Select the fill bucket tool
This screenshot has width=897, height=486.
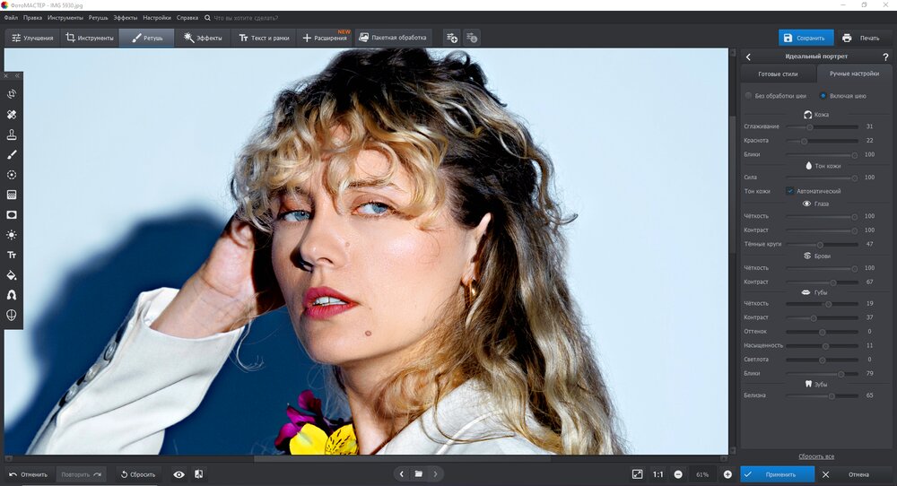12,275
